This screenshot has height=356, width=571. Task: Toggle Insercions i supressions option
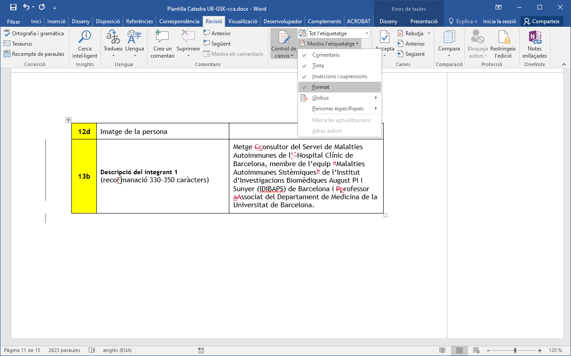click(339, 76)
